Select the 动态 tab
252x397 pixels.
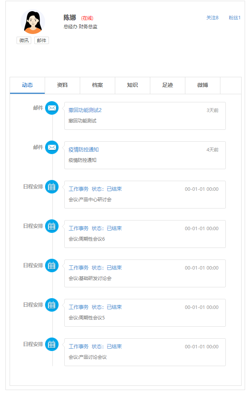27,85
